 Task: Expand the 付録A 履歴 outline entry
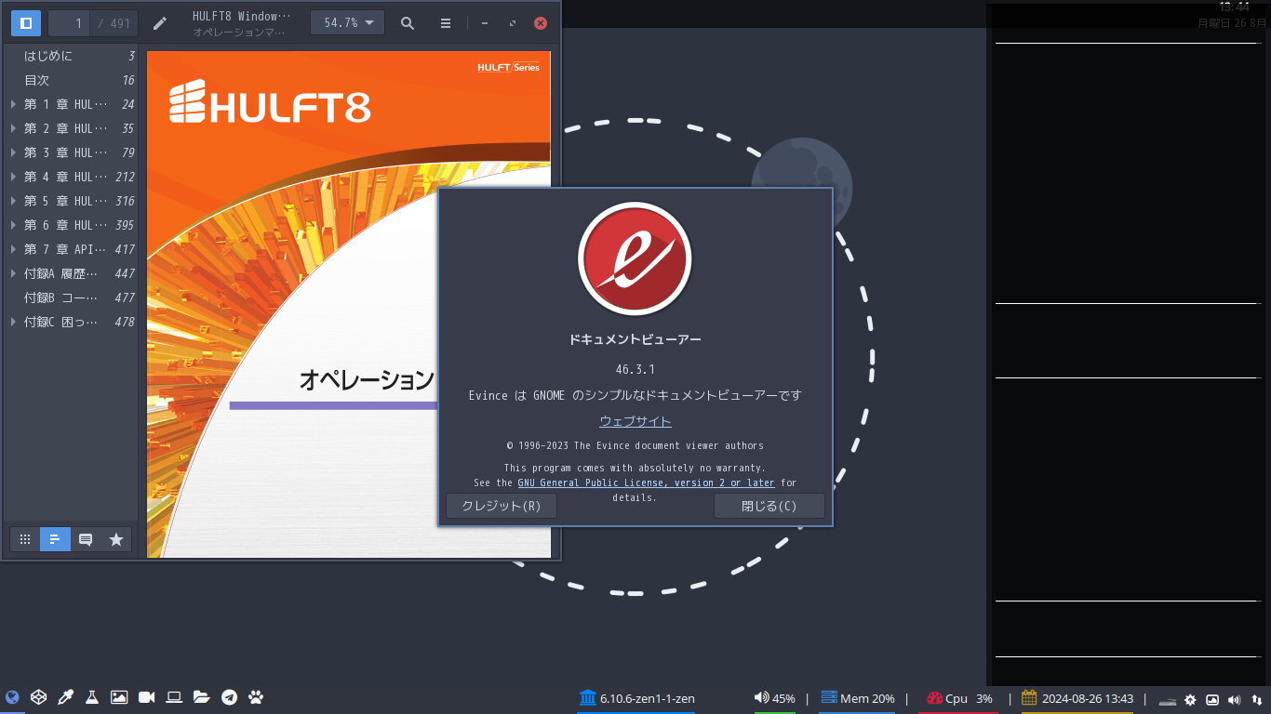tap(13, 273)
